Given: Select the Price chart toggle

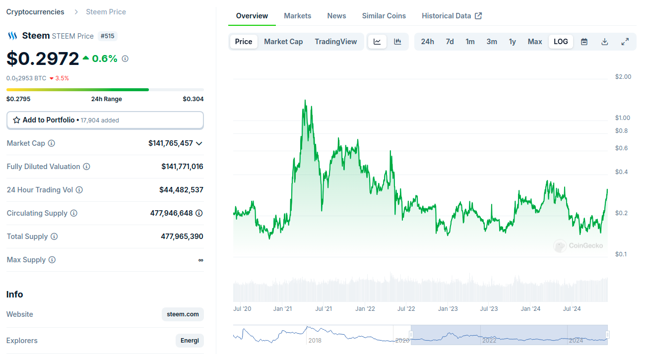Looking at the screenshot, I should click(x=244, y=42).
